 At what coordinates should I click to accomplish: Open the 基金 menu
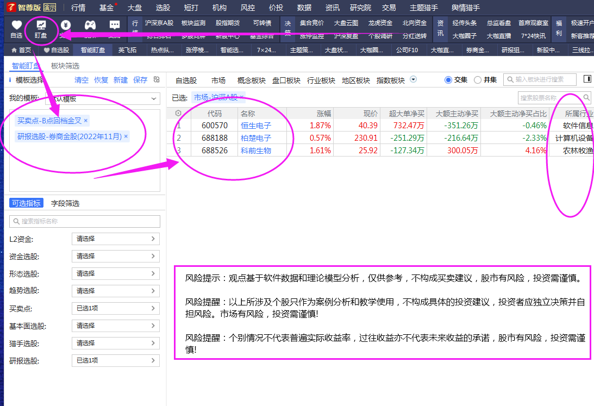click(x=107, y=8)
